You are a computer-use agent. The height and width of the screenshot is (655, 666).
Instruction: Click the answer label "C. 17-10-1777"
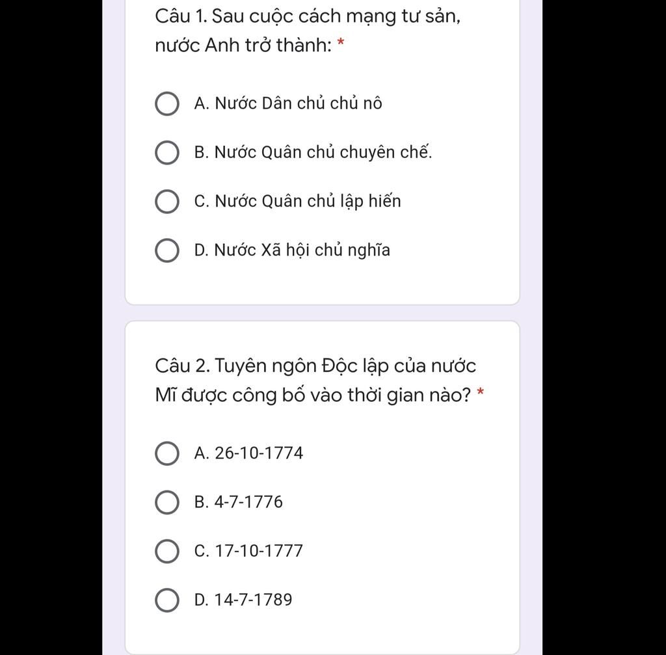point(248,551)
